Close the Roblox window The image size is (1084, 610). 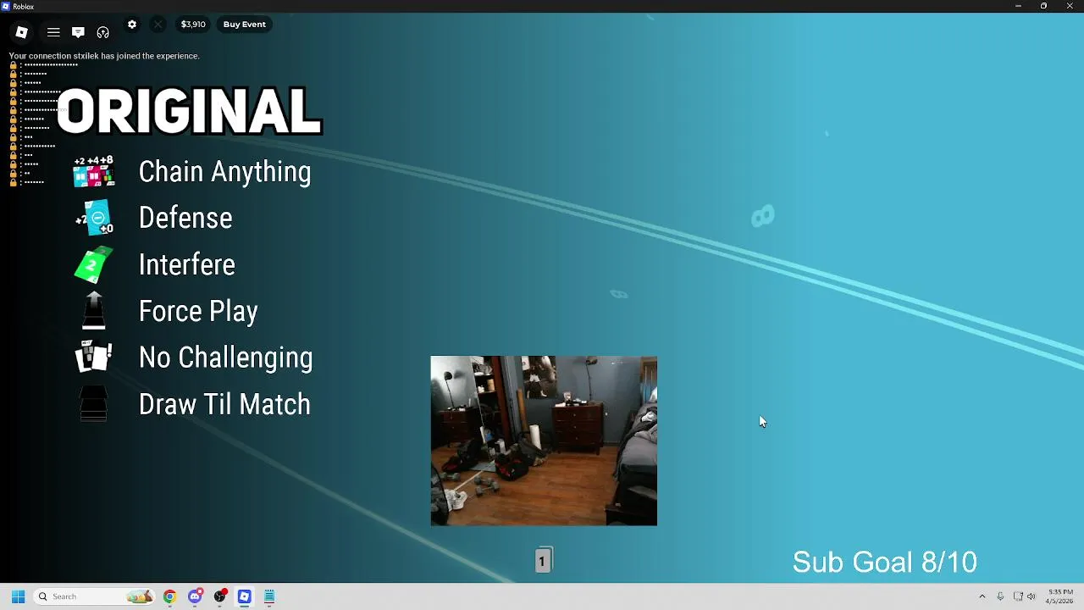[x=1070, y=6]
